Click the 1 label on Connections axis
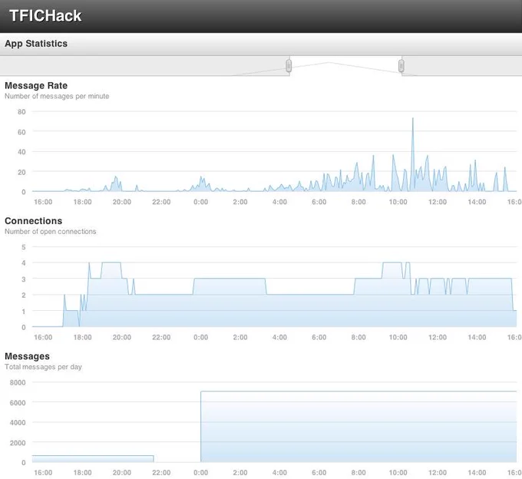The image size is (522, 479). (24, 312)
